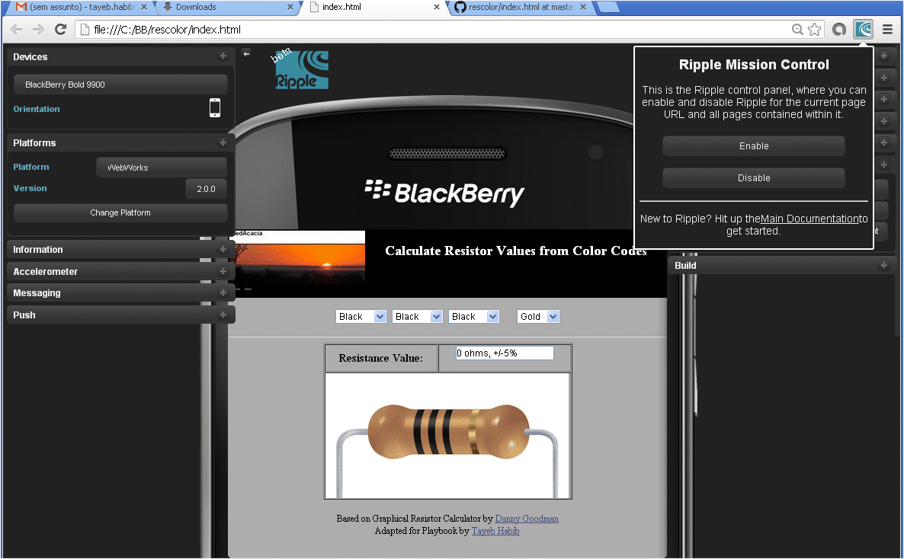Click the resistance value text field
This screenshot has width=904, height=559.
click(x=504, y=353)
